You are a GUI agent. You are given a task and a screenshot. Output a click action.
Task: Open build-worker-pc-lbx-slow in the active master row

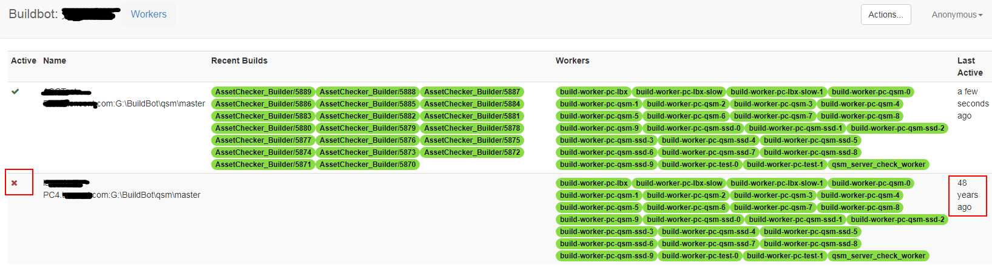tap(679, 92)
